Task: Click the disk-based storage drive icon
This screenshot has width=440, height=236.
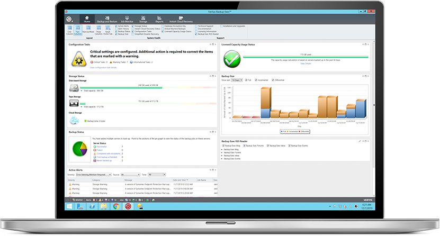Action: [74, 88]
